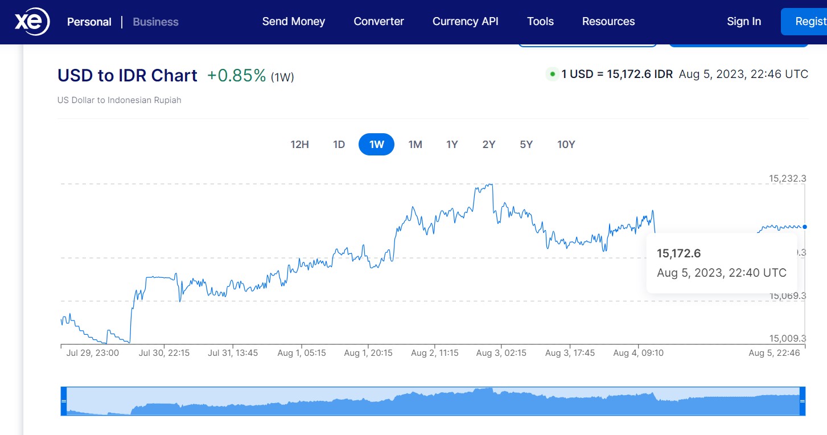Open the Converter nav item
Viewport: 827px width, 435px height.
click(x=378, y=22)
